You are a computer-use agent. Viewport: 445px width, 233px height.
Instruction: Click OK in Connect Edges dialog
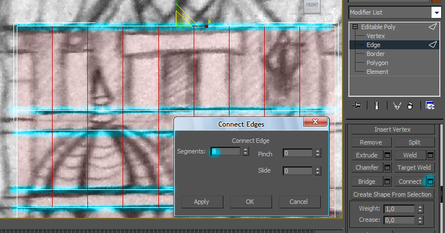pos(251,202)
